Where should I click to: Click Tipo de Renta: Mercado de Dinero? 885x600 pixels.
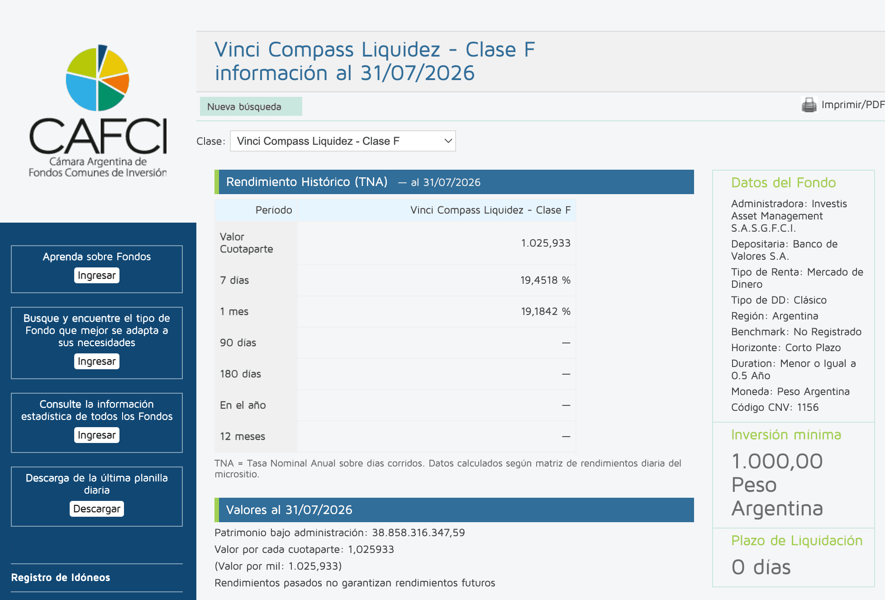tap(797, 278)
